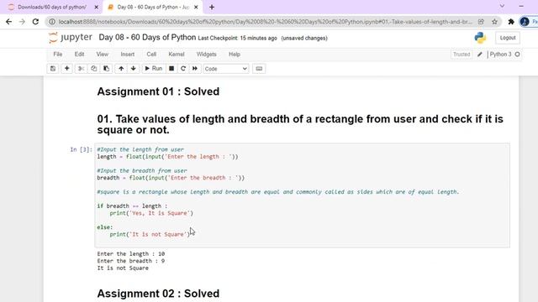Open the Kernel menu
Image resolution: width=538 pixels, height=302 pixels.
pyautogui.click(x=177, y=54)
